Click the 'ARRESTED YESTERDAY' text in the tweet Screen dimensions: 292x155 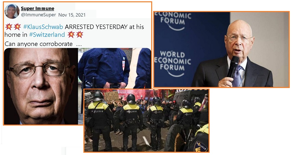pyautogui.click(x=96, y=27)
